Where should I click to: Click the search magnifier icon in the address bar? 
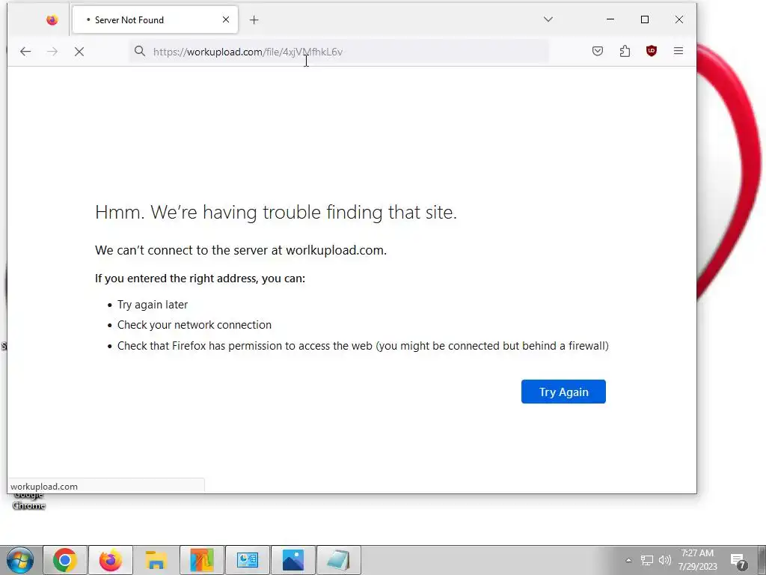coord(140,52)
